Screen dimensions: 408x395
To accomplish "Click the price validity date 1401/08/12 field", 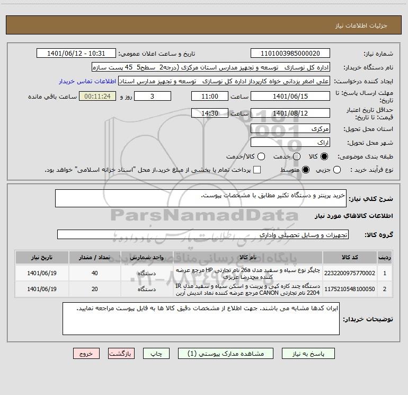I will 290,113.
